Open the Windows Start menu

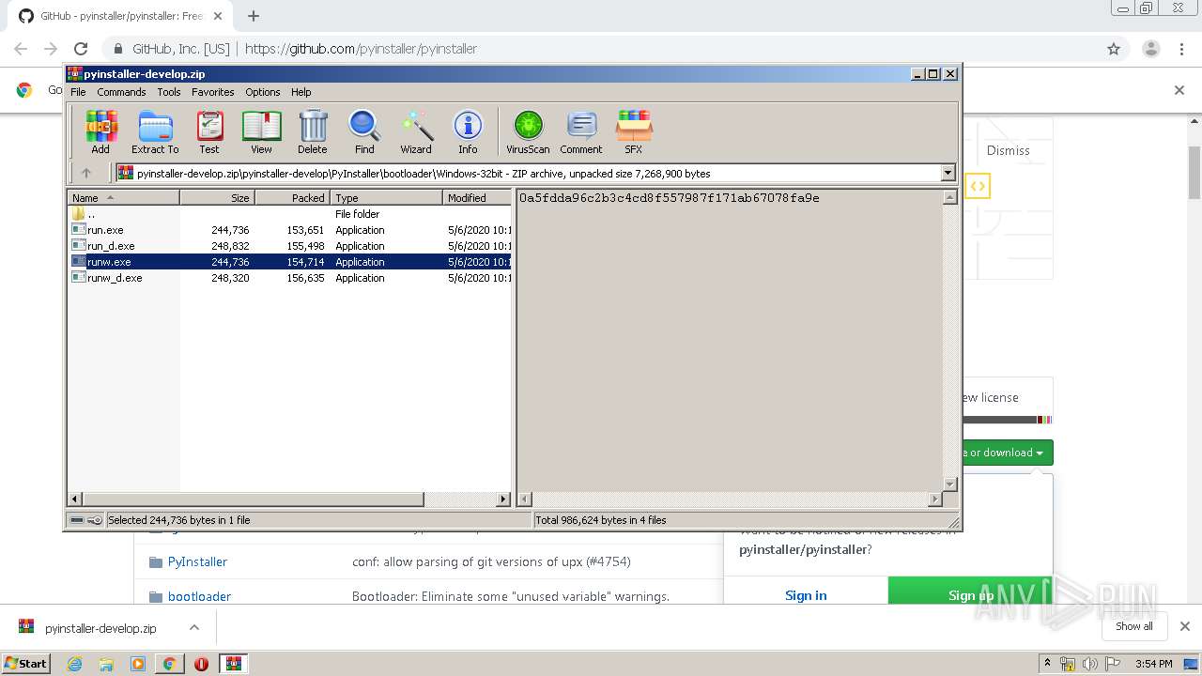(25, 663)
